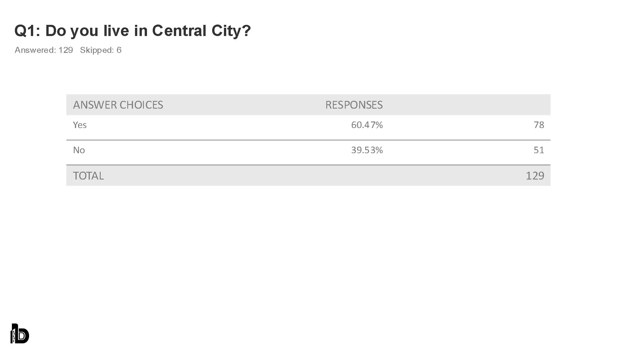Click the word 'live' in the title
The image size is (632, 349).
pyautogui.click(x=116, y=31)
